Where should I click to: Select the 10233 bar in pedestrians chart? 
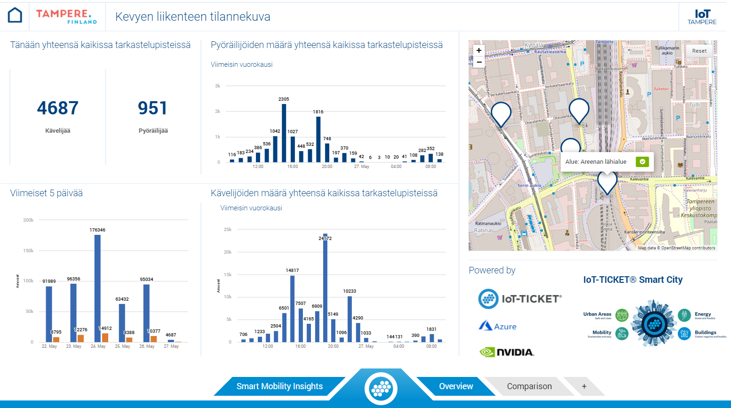point(350,319)
